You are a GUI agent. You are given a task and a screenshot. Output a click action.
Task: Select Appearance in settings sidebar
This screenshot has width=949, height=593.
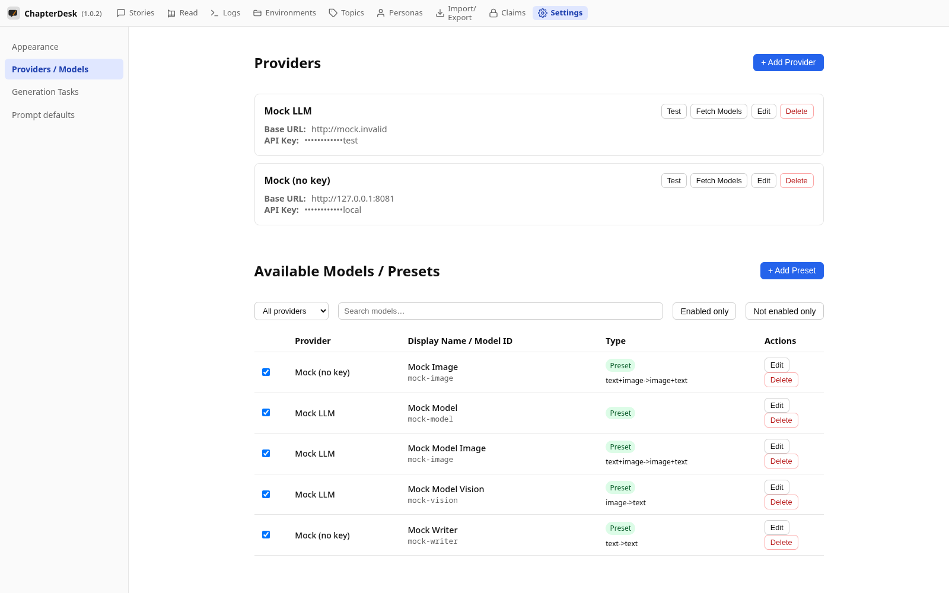tap(64, 47)
